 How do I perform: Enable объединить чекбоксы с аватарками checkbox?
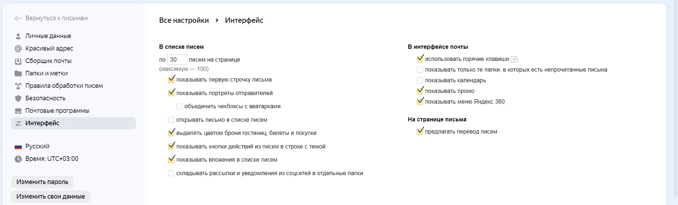[x=179, y=106]
